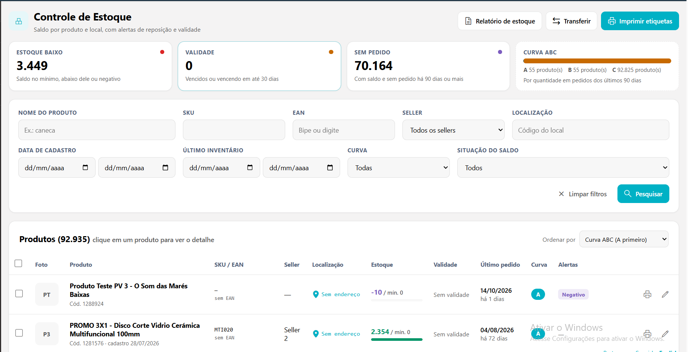The width and height of the screenshot is (688, 352).
Task: Select the Validade summary card
Action: pos(259,66)
